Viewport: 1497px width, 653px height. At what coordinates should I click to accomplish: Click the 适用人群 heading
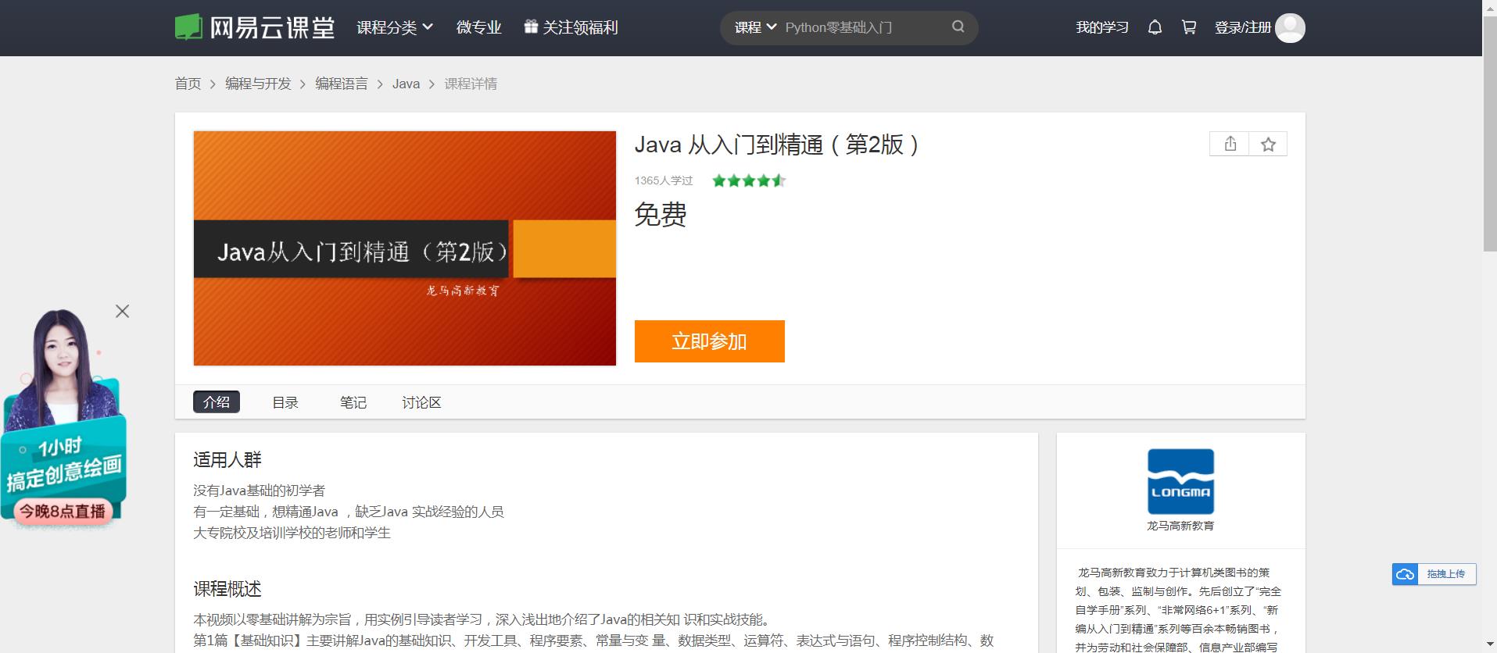pyautogui.click(x=227, y=459)
